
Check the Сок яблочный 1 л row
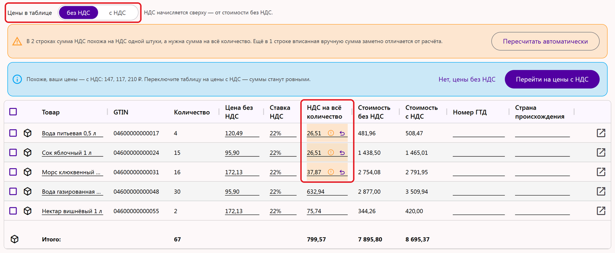click(13, 153)
